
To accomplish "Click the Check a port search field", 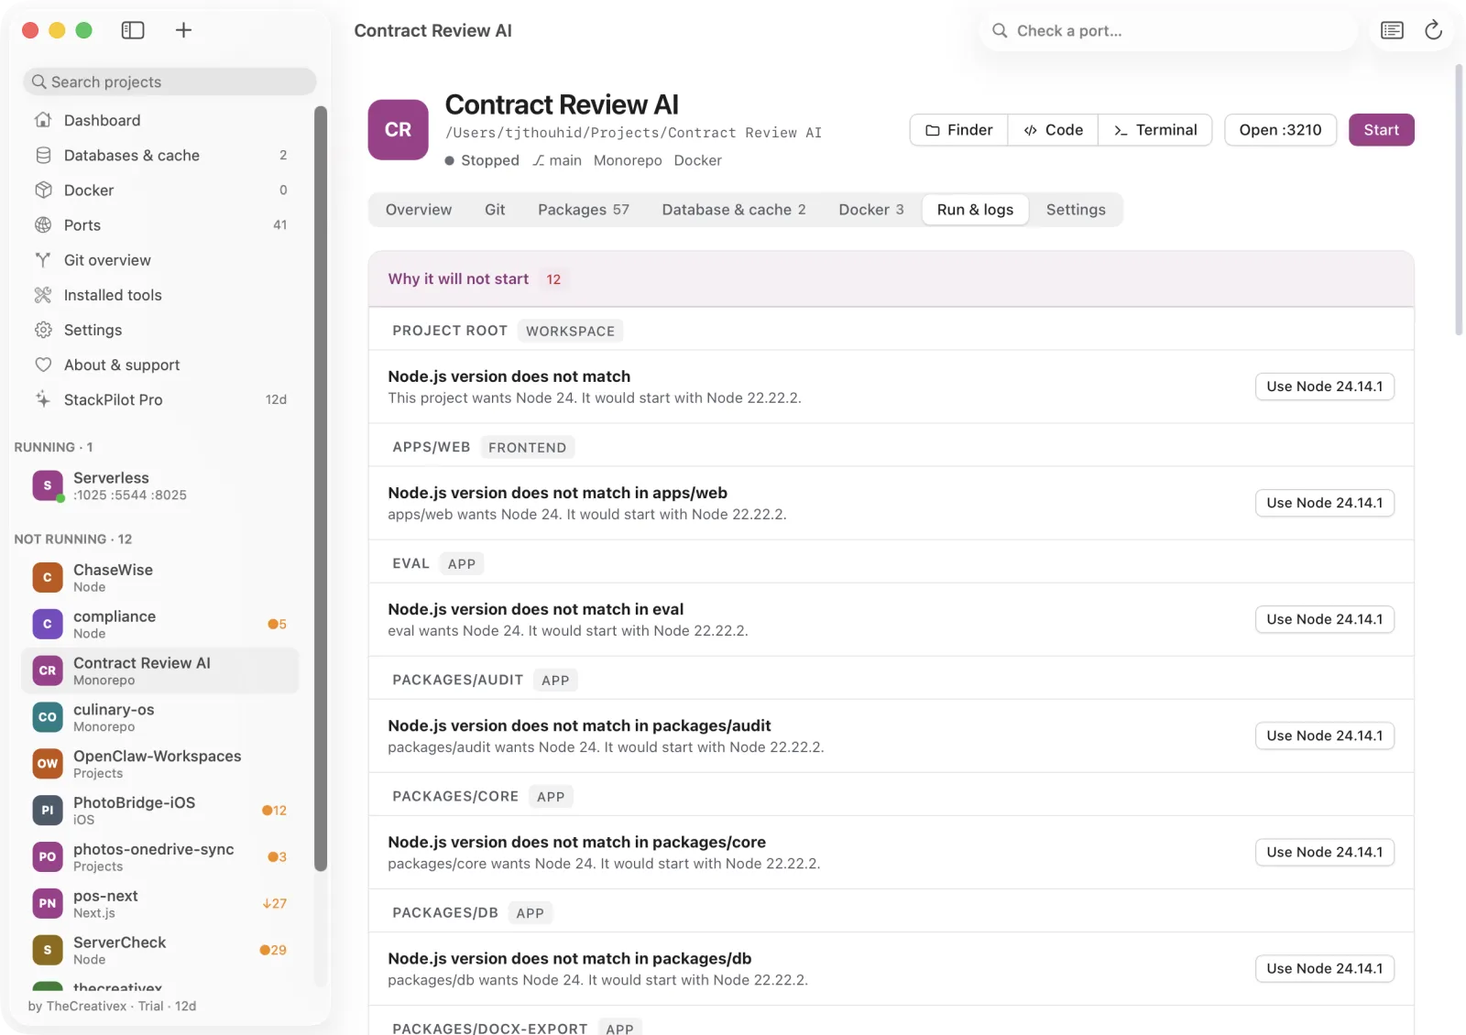I will pyautogui.click(x=1169, y=31).
